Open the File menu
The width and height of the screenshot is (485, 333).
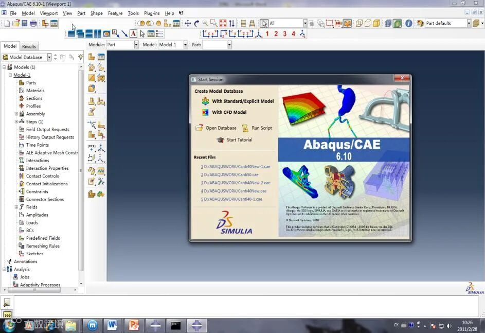coord(13,13)
